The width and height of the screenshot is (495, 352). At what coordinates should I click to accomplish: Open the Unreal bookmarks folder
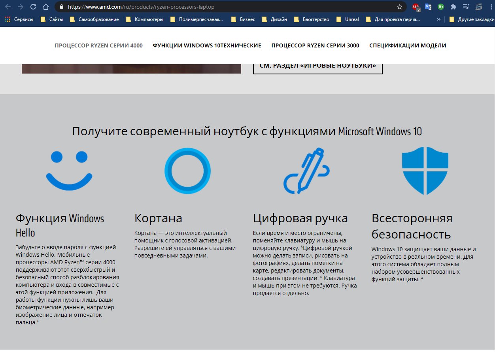pos(348,19)
